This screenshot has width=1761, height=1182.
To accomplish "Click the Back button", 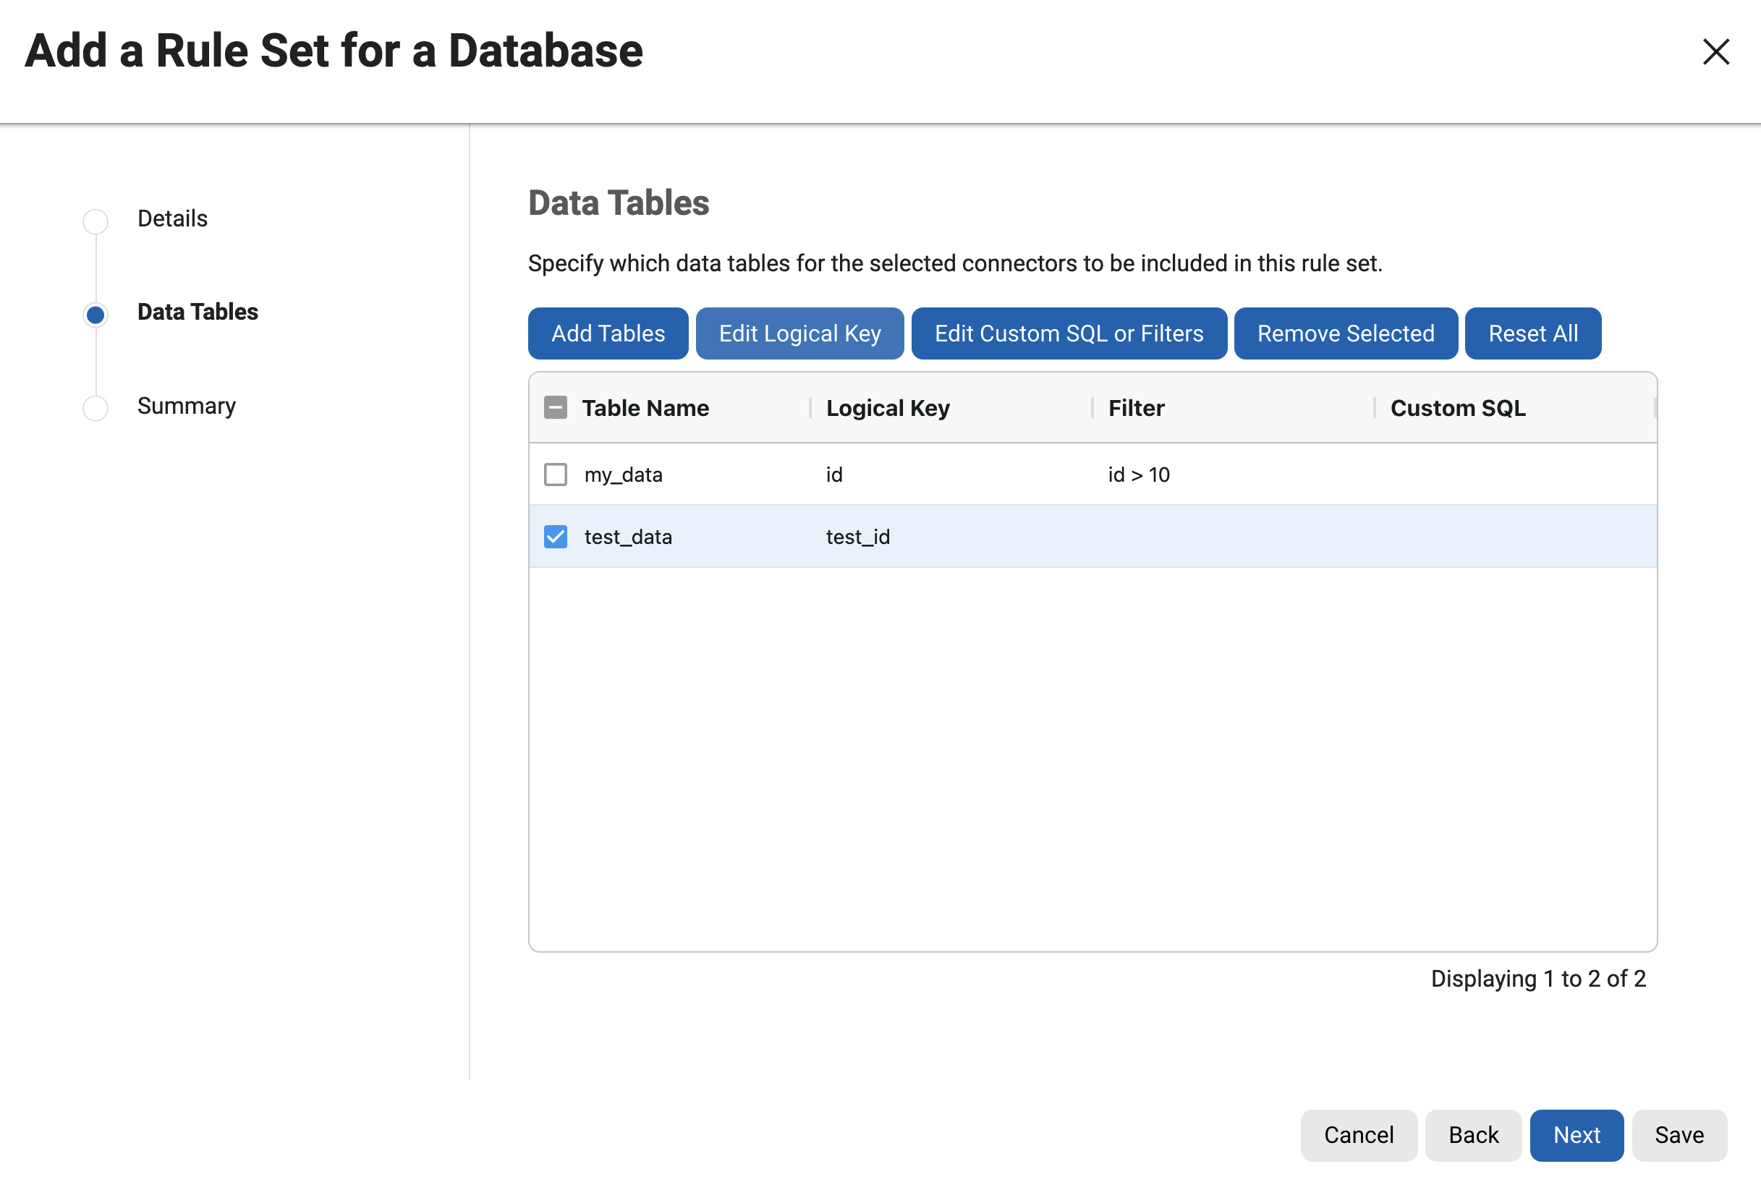I will 1472,1134.
